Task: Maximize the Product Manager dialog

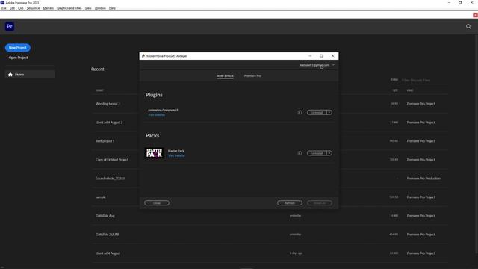Action: (x=321, y=56)
